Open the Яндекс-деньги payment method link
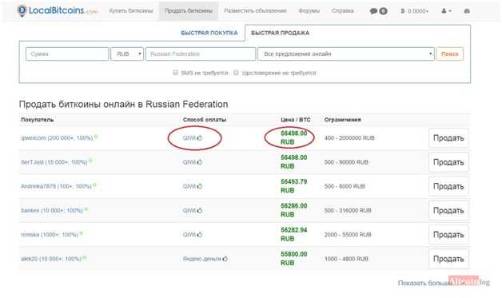 point(202,259)
